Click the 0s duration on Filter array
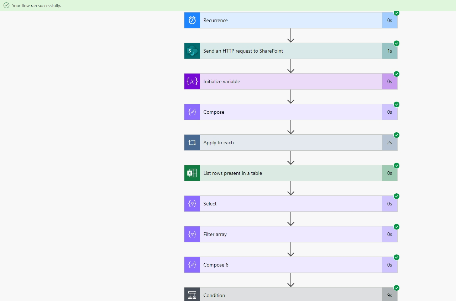The image size is (456, 301). pyautogui.click(x=390, y=234)
